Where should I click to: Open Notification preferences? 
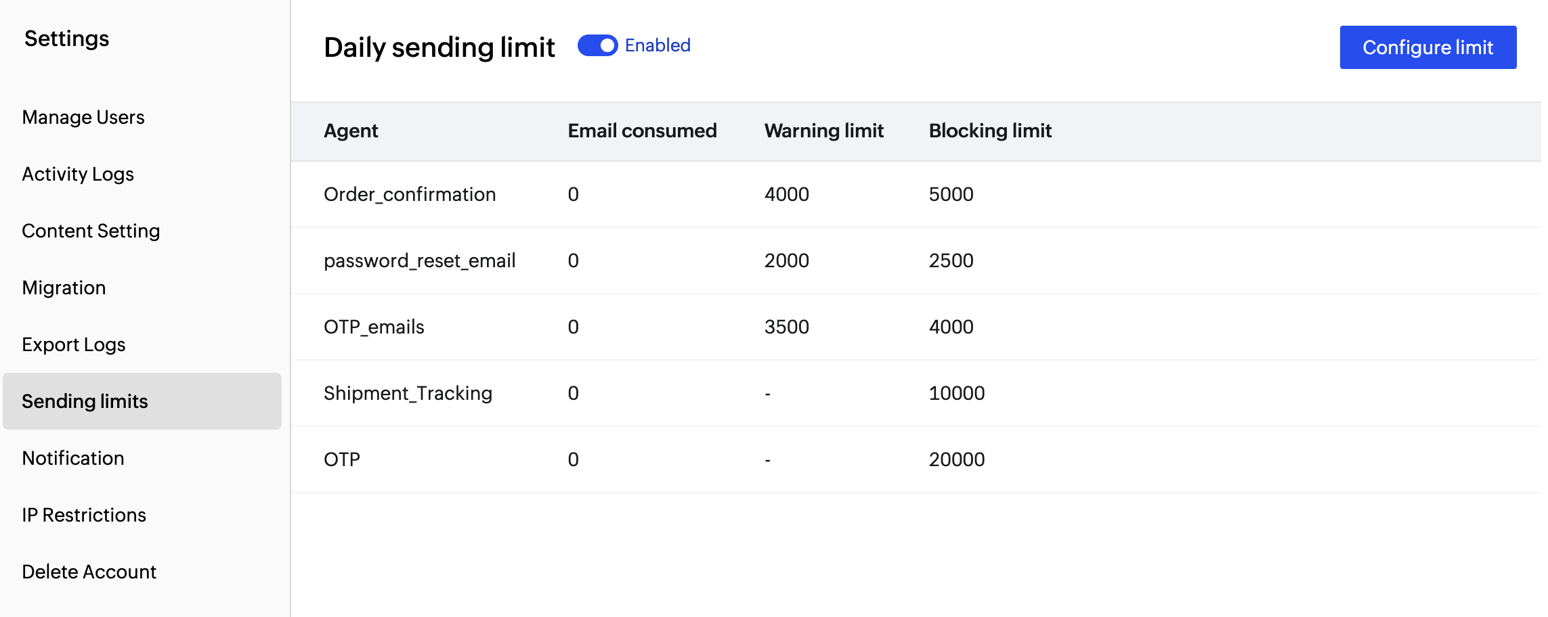click(x=72, y=458)
